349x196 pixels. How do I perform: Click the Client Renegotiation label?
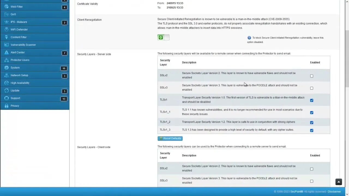(89, 20)
